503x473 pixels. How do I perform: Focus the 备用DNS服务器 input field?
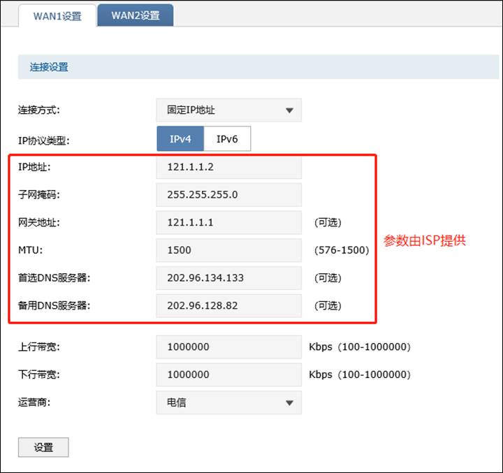click(x=228, y=305)
